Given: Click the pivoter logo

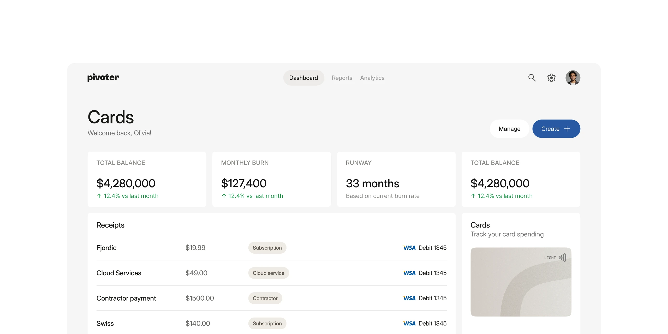Looking at the screenshot, I should [103, 77].
